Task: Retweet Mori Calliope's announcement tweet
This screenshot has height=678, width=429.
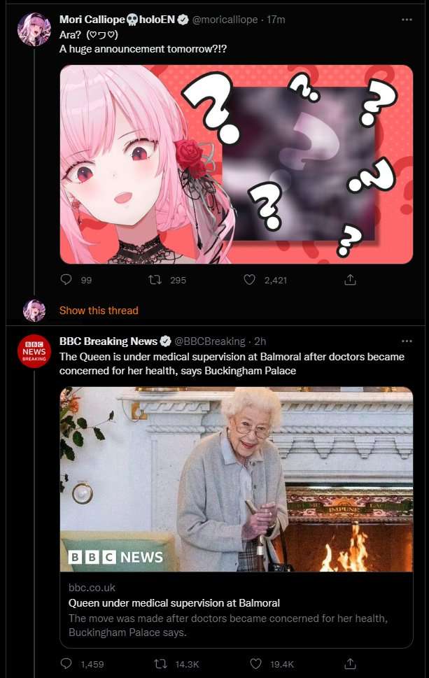Action: 155,280
